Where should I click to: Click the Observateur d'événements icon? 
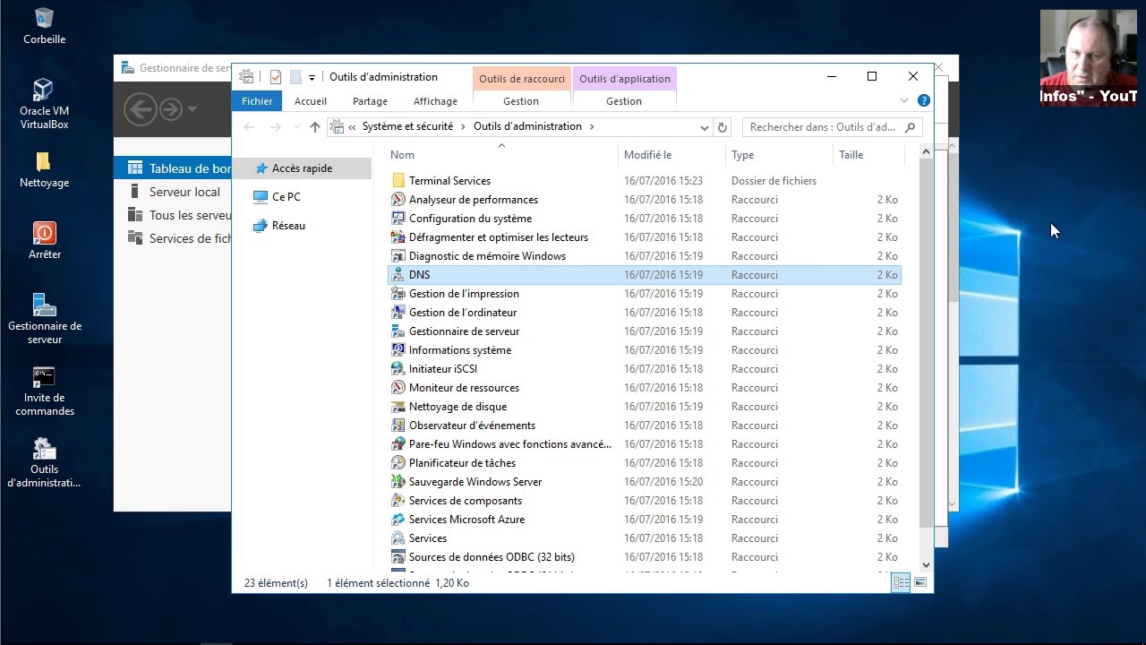pos(398,426)
